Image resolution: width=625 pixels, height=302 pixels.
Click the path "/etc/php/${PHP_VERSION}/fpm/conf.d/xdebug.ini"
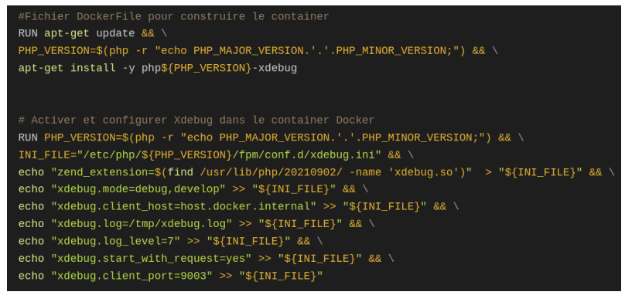pyautogui.click(x=229, y=154)
